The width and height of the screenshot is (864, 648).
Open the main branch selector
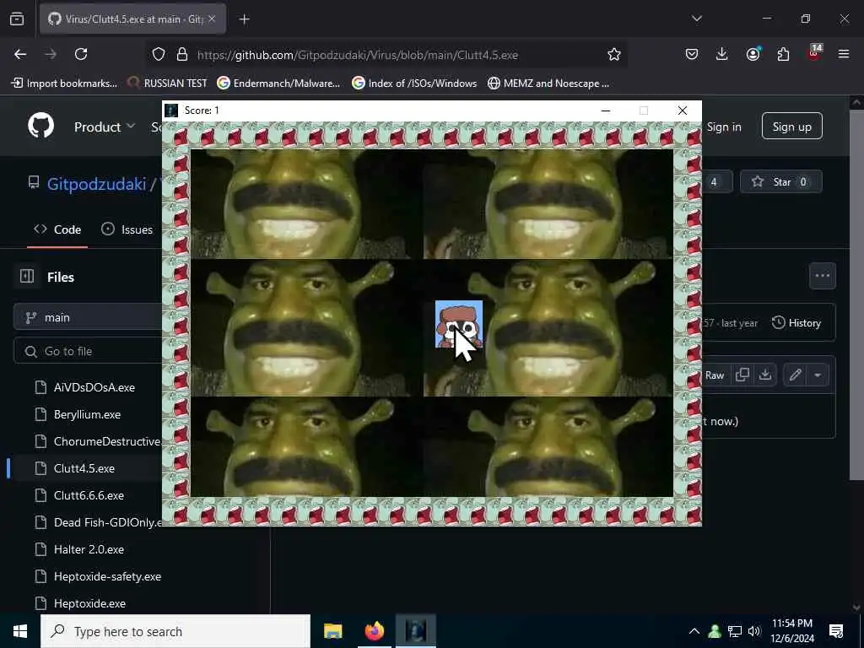[88, 317]
